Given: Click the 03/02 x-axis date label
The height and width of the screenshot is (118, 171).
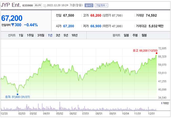Looking at the screenshot, I should [x=33, y=114].
